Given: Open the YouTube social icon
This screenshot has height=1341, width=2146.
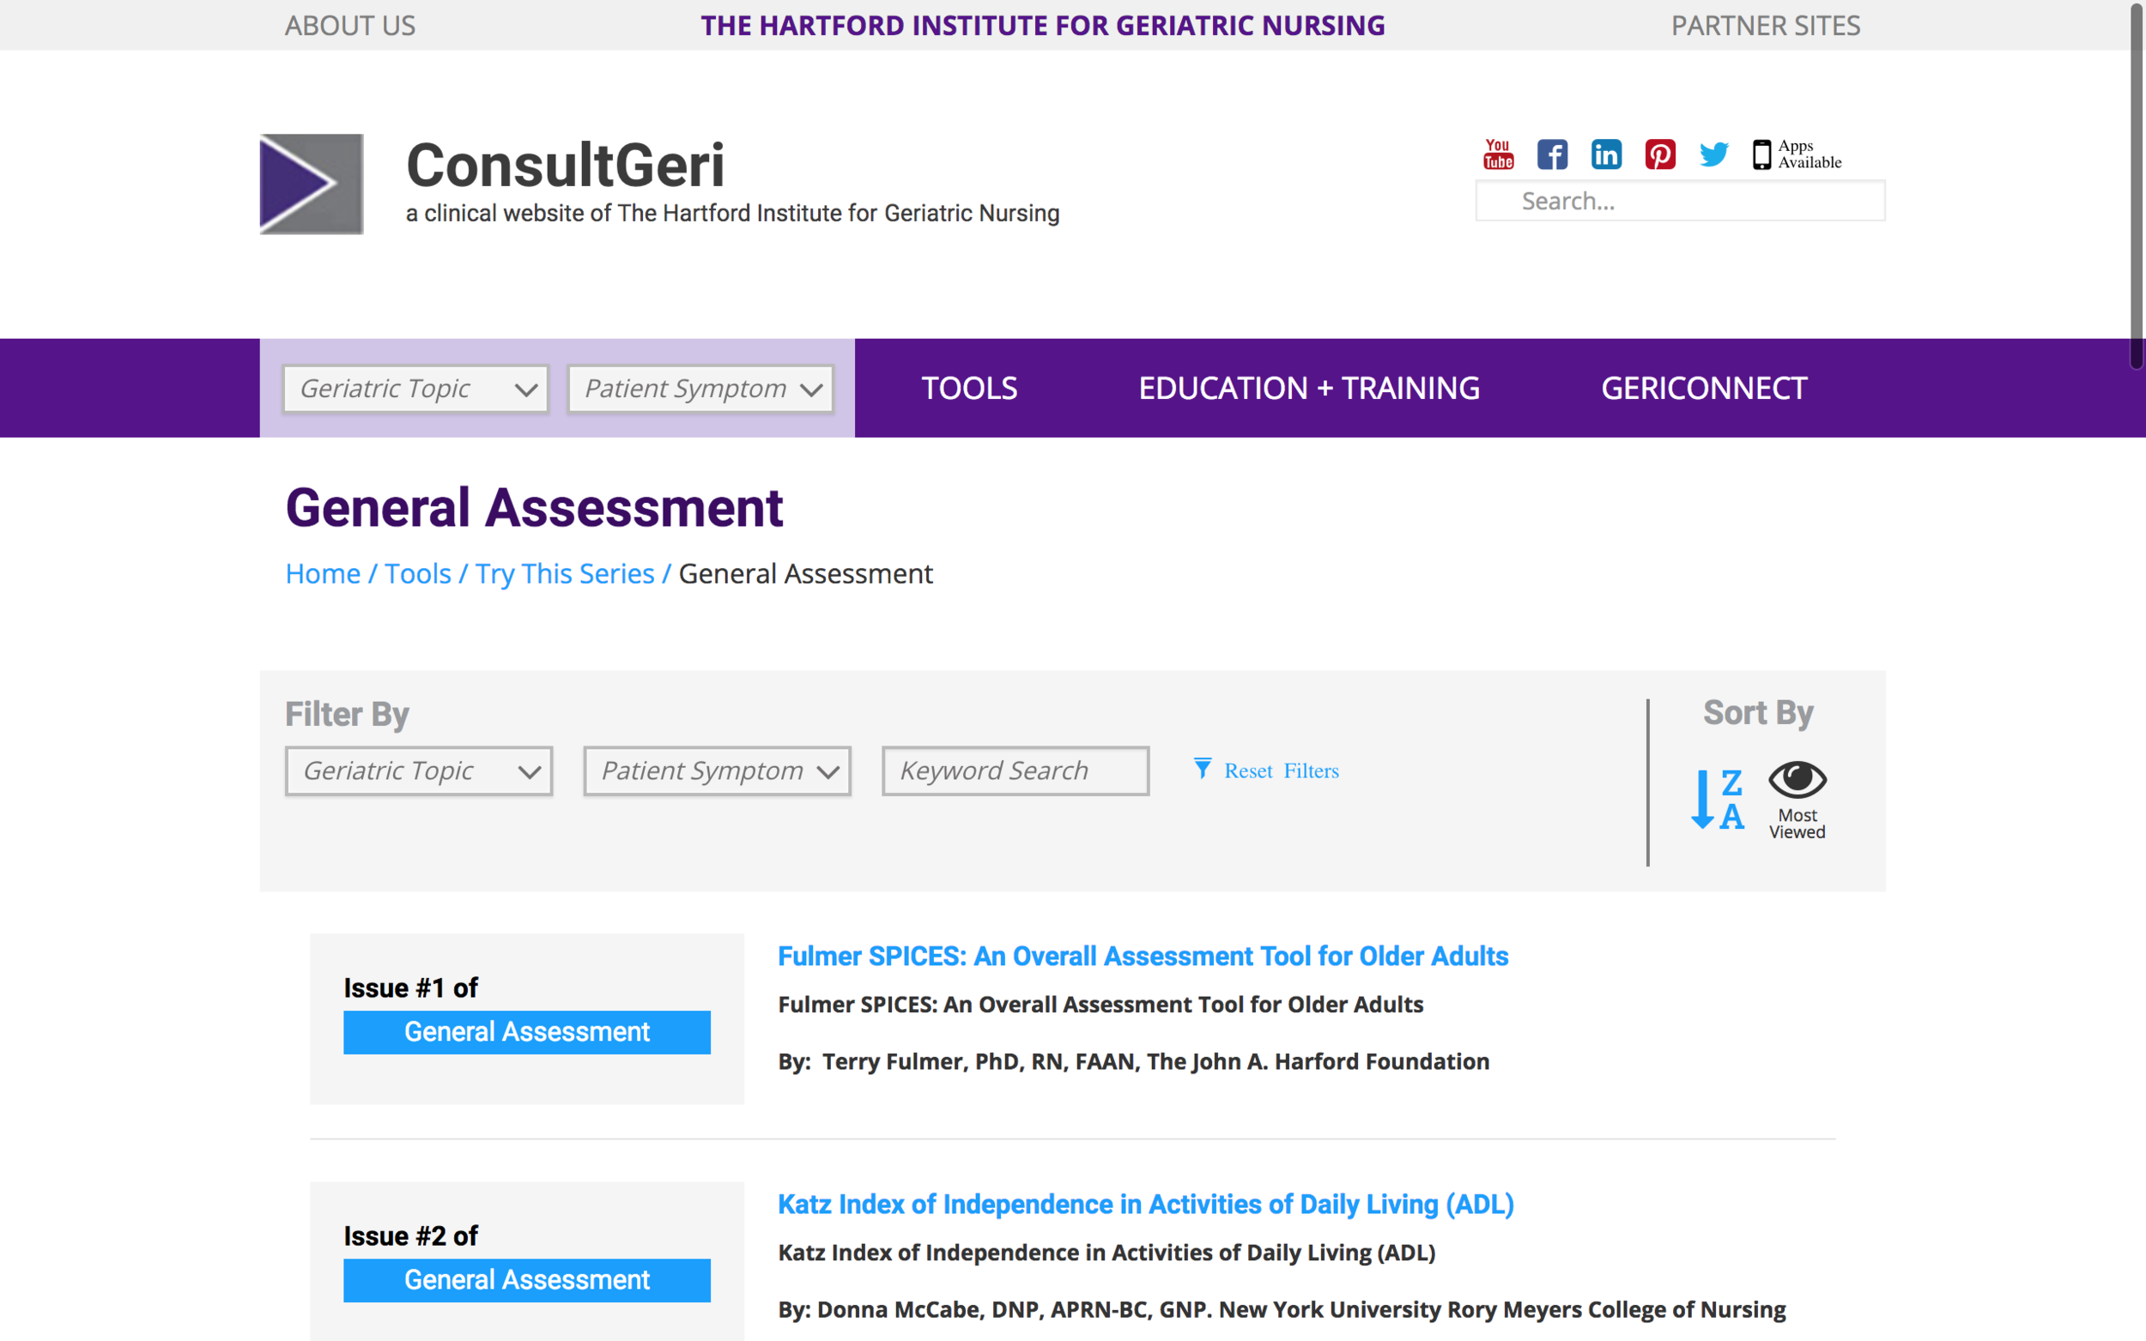Looking at the screenshot, I should click(1499, 154).
